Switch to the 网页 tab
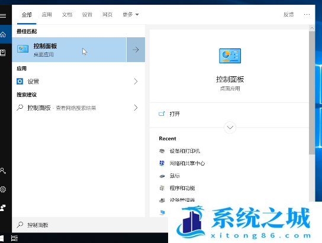Image resolution: width=322 pixels, height=243 pixels. point(107,15)
